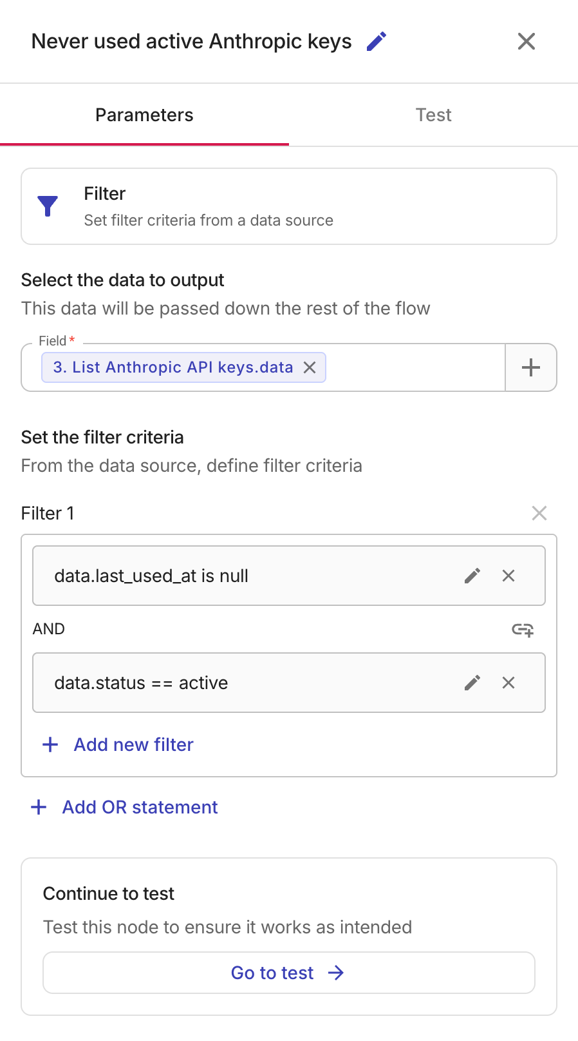Switch to the Parameters tab
The width and height of the screenshot is (578, 1041).
click(144, 115)
